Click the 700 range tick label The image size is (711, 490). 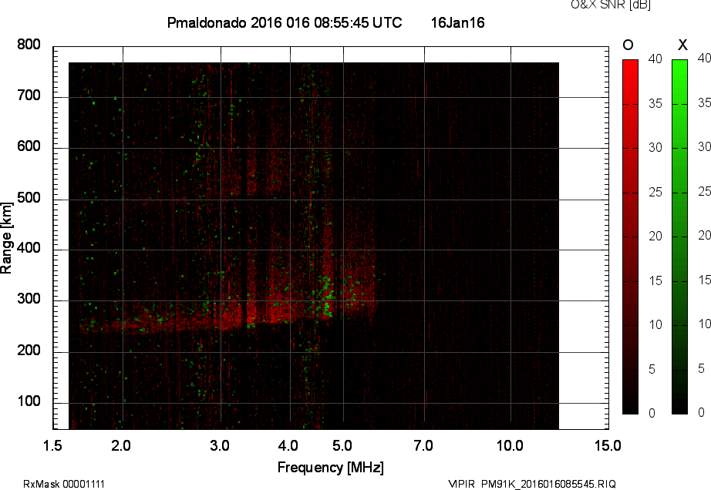[29, 96]
